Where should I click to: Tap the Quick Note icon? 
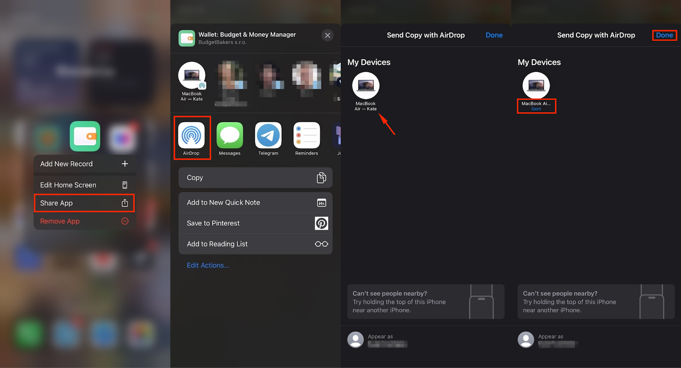[x=321, y=203]
